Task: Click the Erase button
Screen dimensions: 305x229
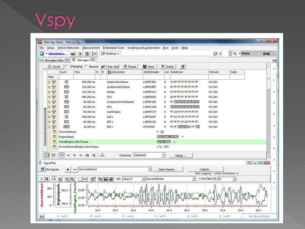Action: 167,66
